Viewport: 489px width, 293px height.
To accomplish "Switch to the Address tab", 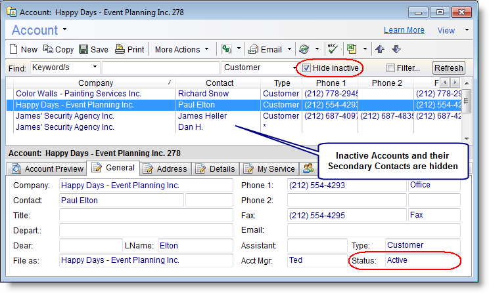I will pos(165,168).
